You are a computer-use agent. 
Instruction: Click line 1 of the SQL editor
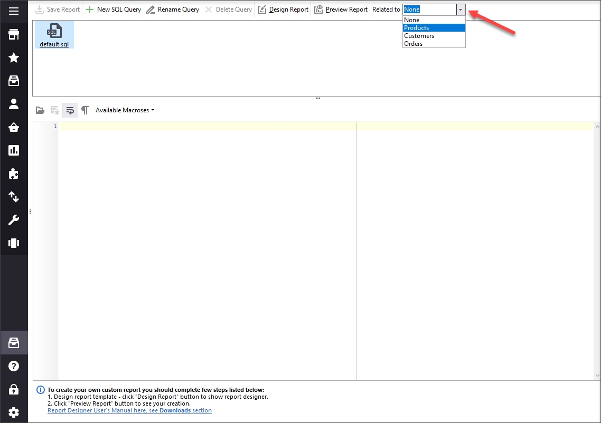click(x=326, y=127)
